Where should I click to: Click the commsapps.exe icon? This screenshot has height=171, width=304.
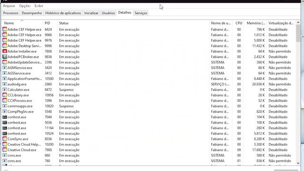(5, 106)
